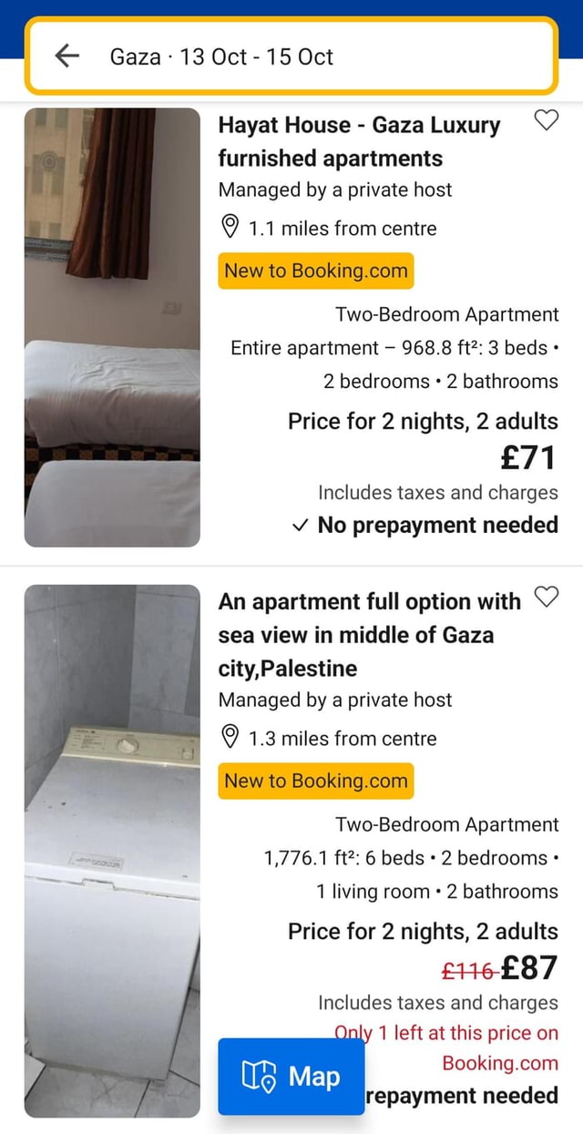Tap the back arrow icon
The image size is (583, 1134).
71,56
